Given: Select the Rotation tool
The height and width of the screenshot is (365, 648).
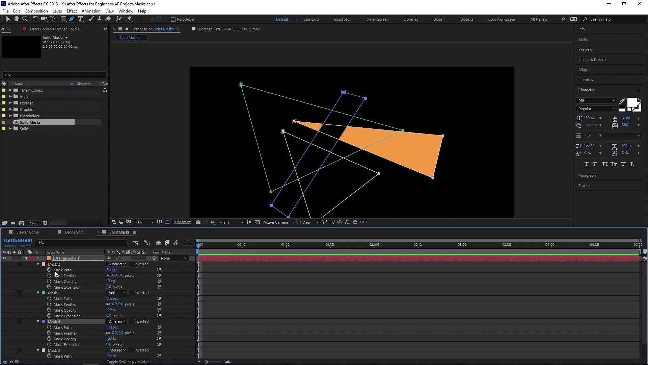Looking at the screenshot, I should (x=35, y=19).
